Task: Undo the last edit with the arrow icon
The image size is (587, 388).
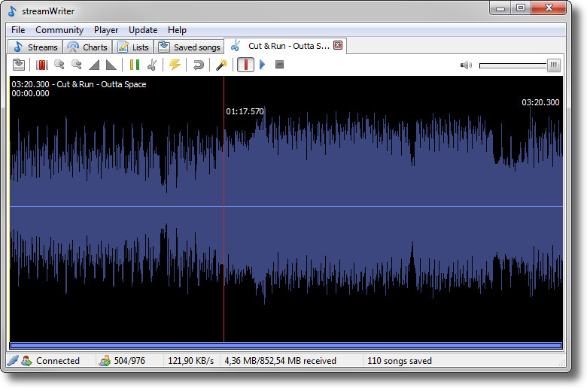Action: [198, 65]
